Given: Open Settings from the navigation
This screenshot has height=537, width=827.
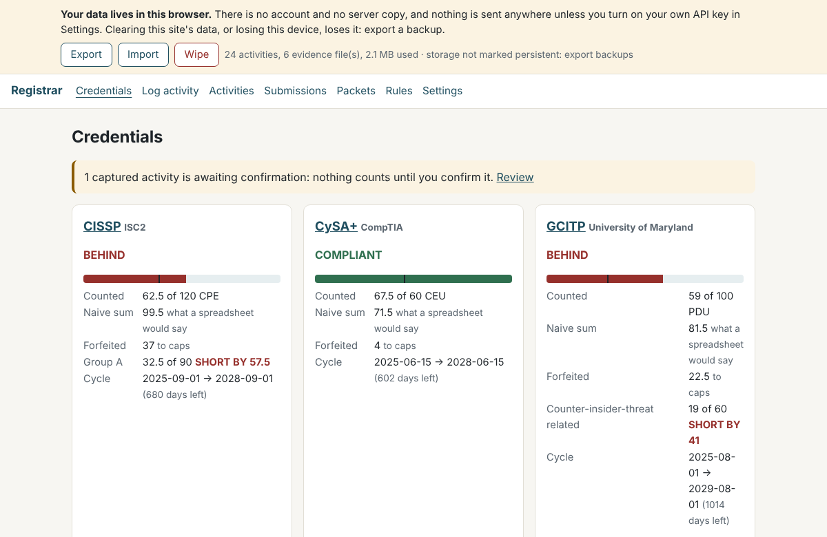Looking at the screenshot, I should pos(442,91).
